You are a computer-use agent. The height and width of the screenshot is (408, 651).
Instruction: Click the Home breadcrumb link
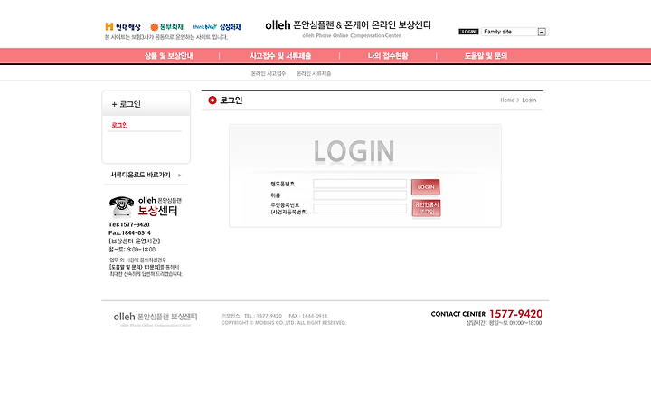[x=507, y=100]
